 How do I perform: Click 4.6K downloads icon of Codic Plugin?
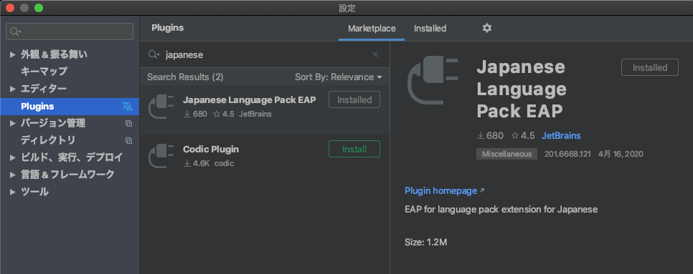click(x=187, y=163)
